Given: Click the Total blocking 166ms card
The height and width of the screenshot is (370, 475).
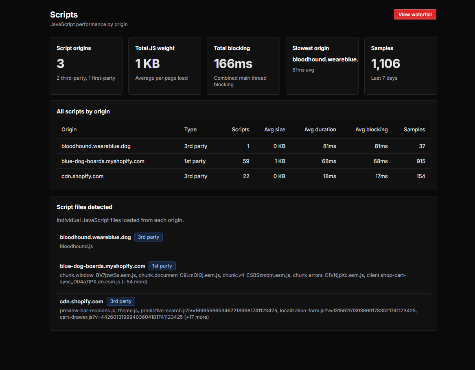Looking at the screenshot, I should [243, 65].
